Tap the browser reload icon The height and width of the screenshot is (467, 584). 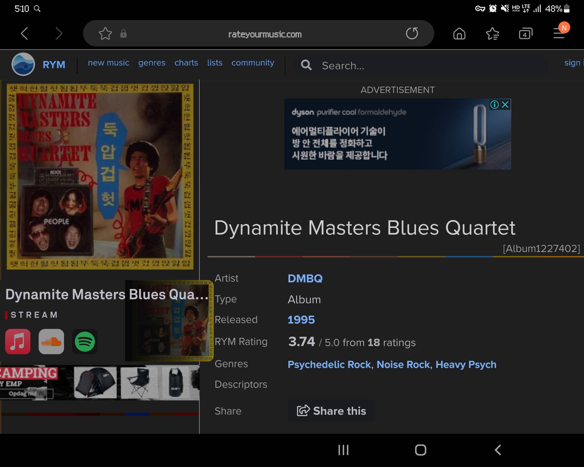click(412, 34)
